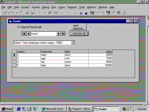Open the Toolbox hammer-and-wrench icon
149x112 pixels.
click(113, 13)
